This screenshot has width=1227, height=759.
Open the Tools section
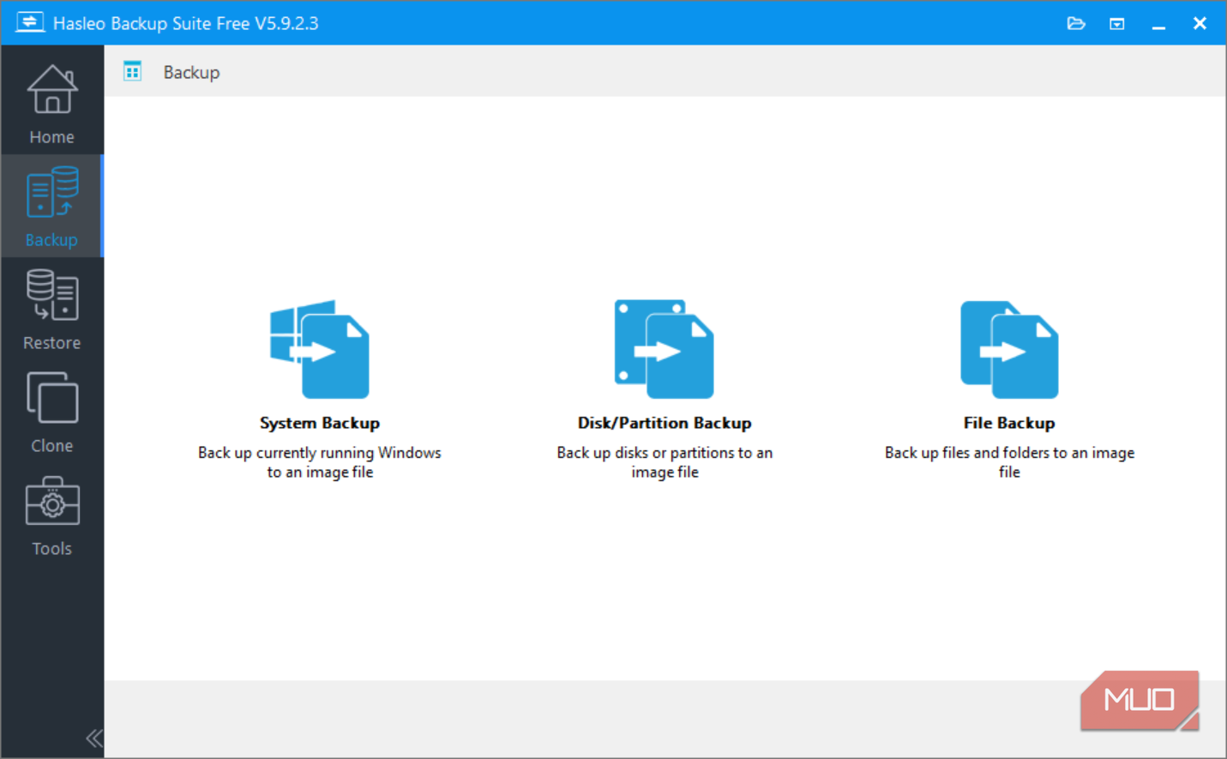click(51, 515)
